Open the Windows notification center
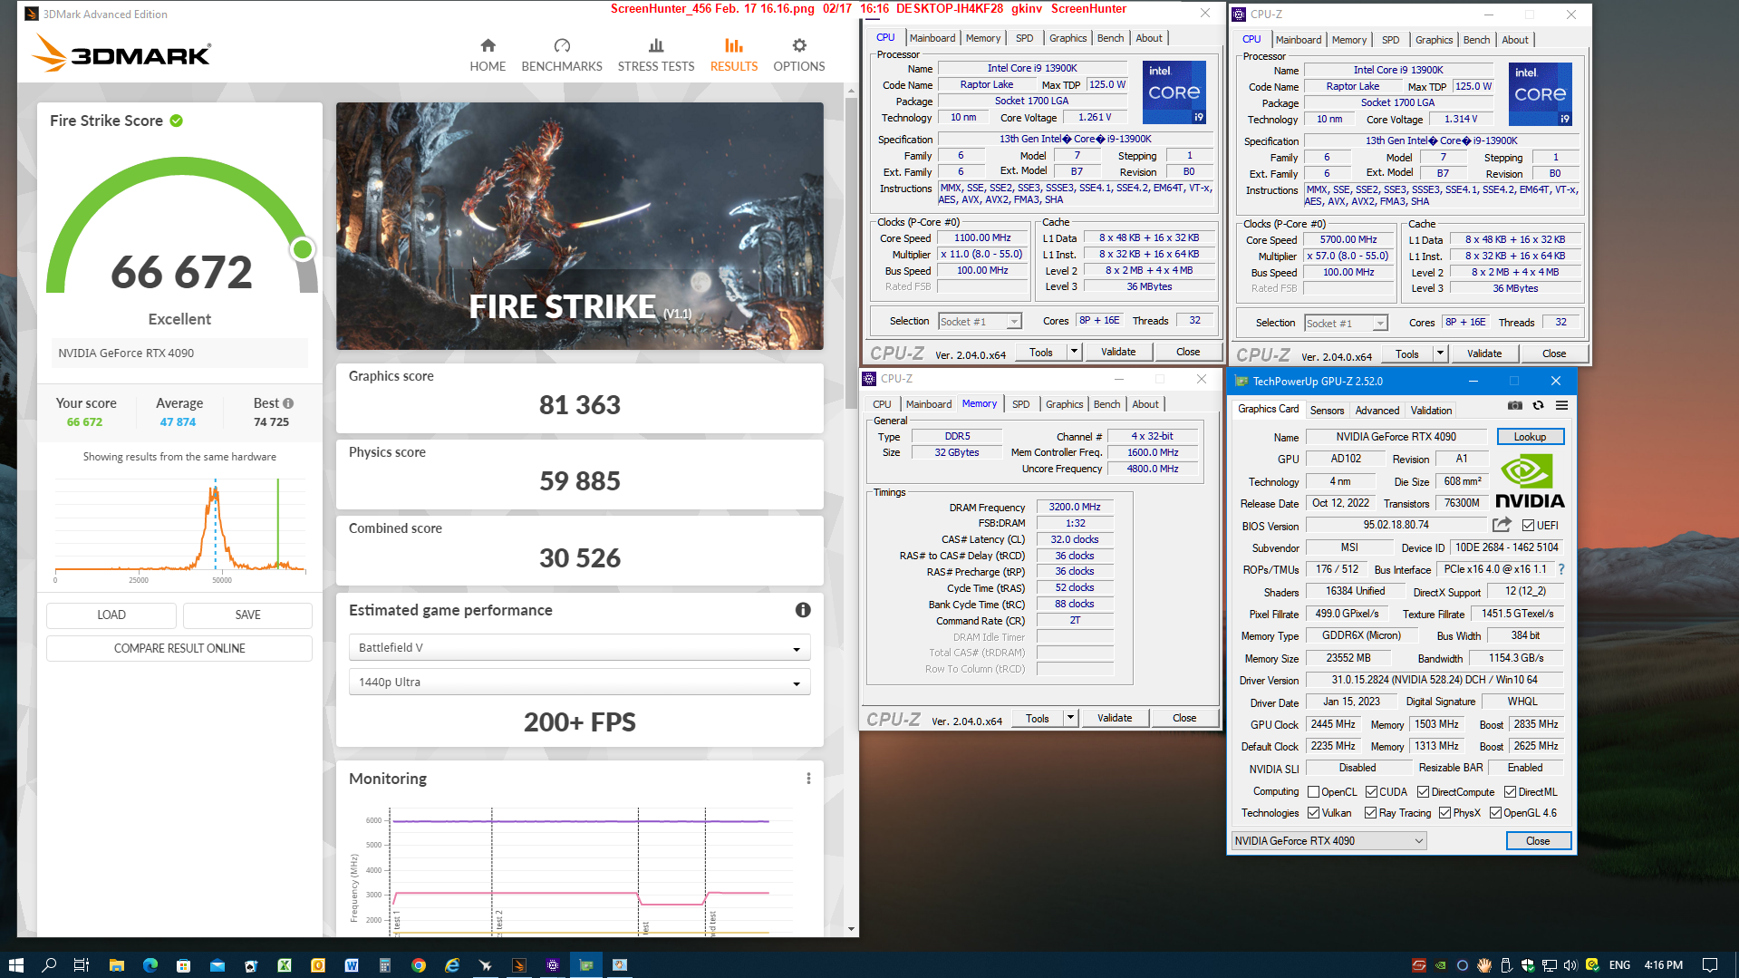The width and height of the screenshot is (1739, 978). pyautogui.click(x=1710, y=964)
